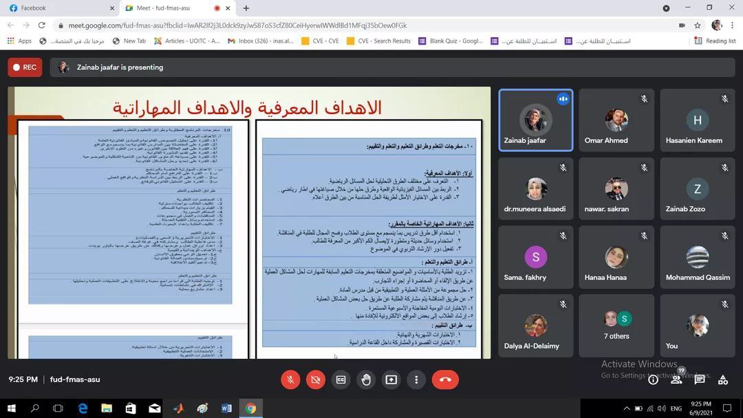Hang up with the red leave call button
Screen dimensions: 743x418
445,379
